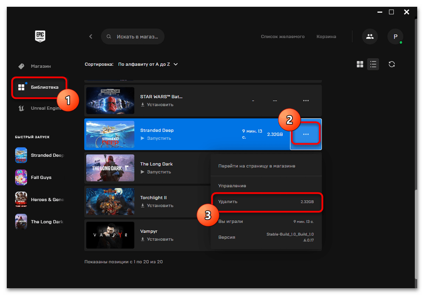Image resolution: width=424 pixels, height=295 pixels.
Task: Switch to list view layout
Action: pyautogui.click(x=373, y=64)
